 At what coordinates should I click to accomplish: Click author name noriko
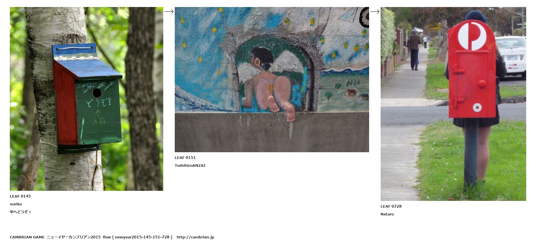pyautogui.click(x=16, y=204)
